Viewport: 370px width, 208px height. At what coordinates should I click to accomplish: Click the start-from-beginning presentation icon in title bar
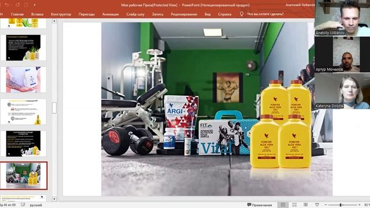coord(26,5)
